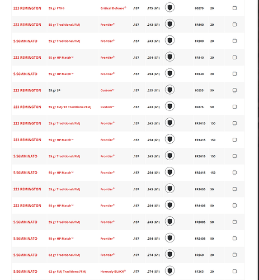Open 5.56MM NATO link in FR260 row
Viewport: 259px width, 280px height.
coord(25,255)
